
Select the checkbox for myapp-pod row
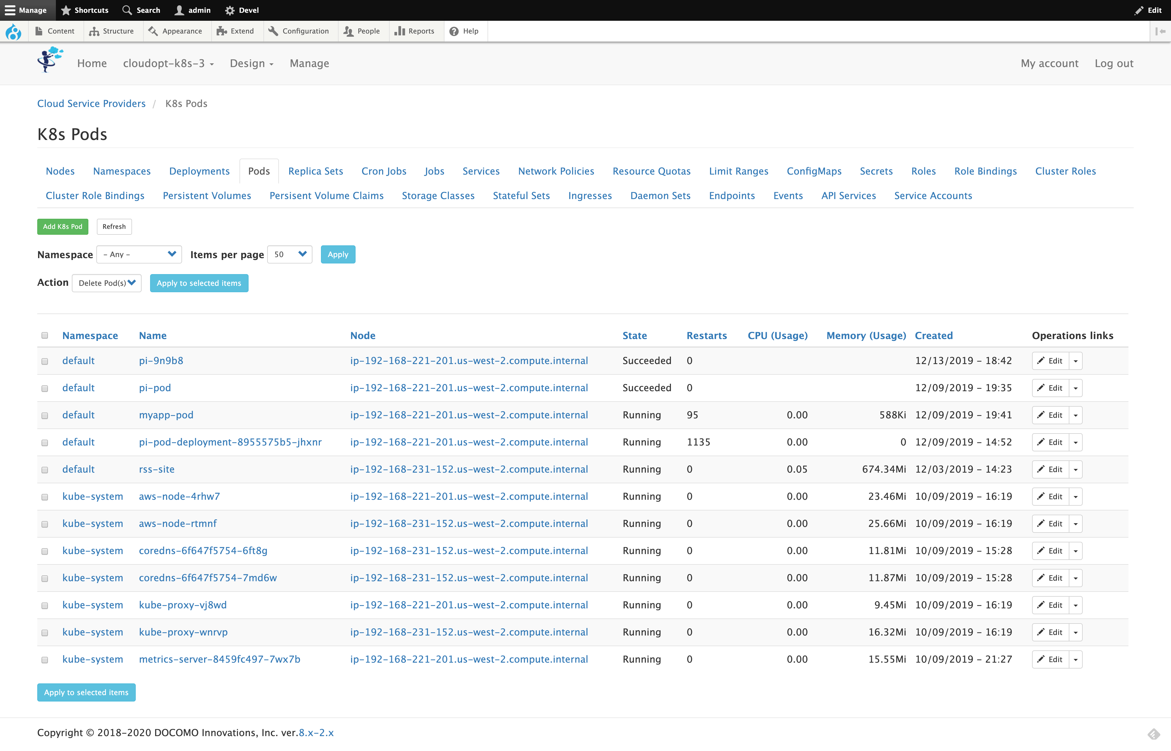pos(45,415)
